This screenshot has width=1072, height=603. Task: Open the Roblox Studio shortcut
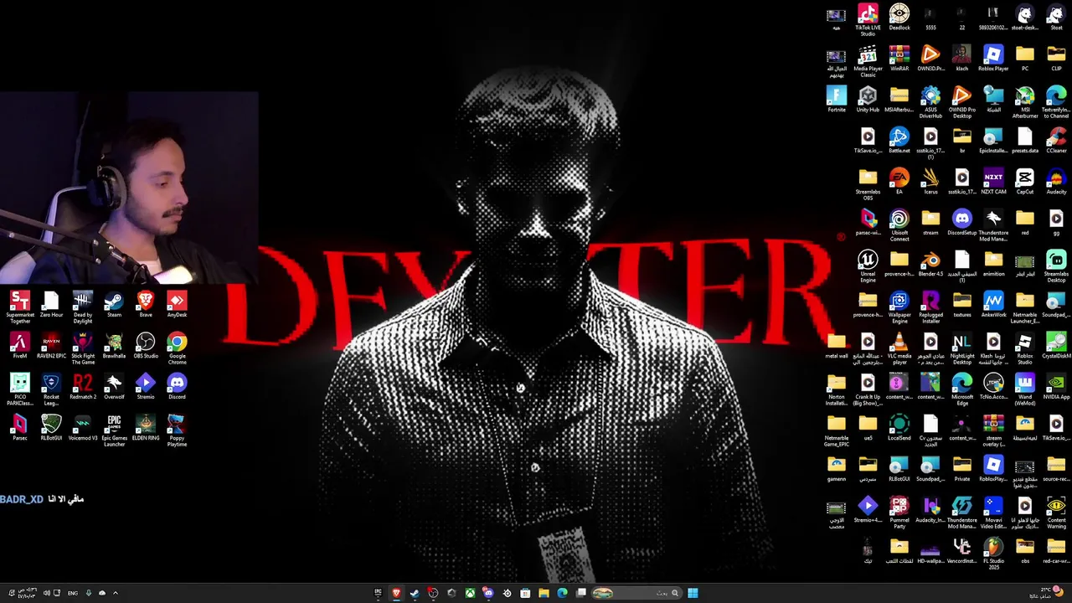1025,348
